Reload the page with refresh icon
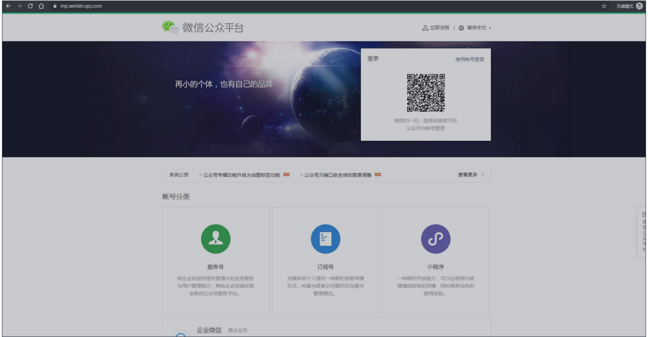This screenshot has width=648, height=337. [30, 6]
